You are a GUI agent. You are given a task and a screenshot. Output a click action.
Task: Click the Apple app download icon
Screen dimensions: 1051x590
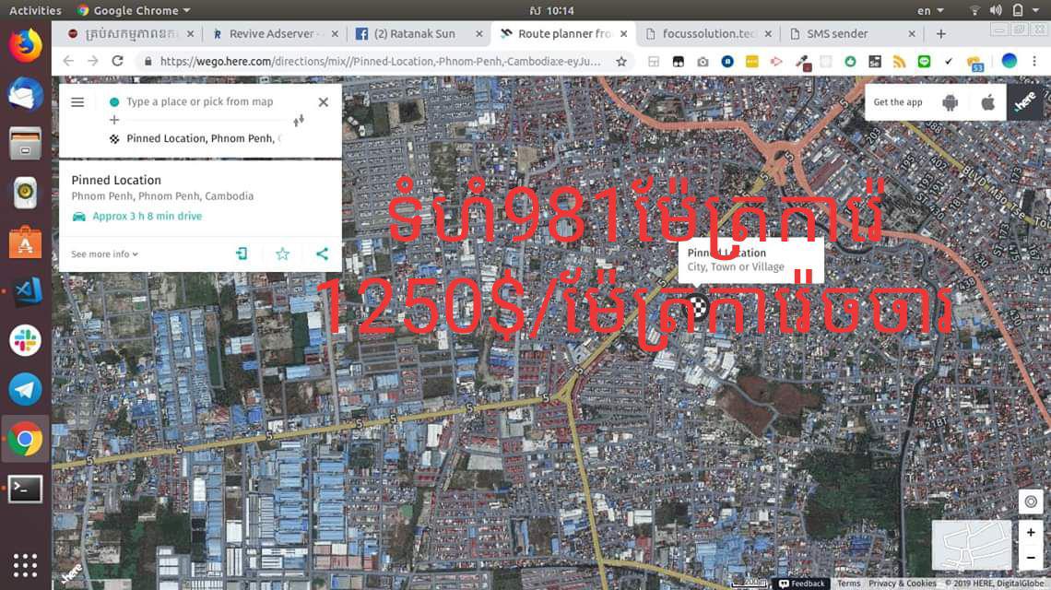987,102
